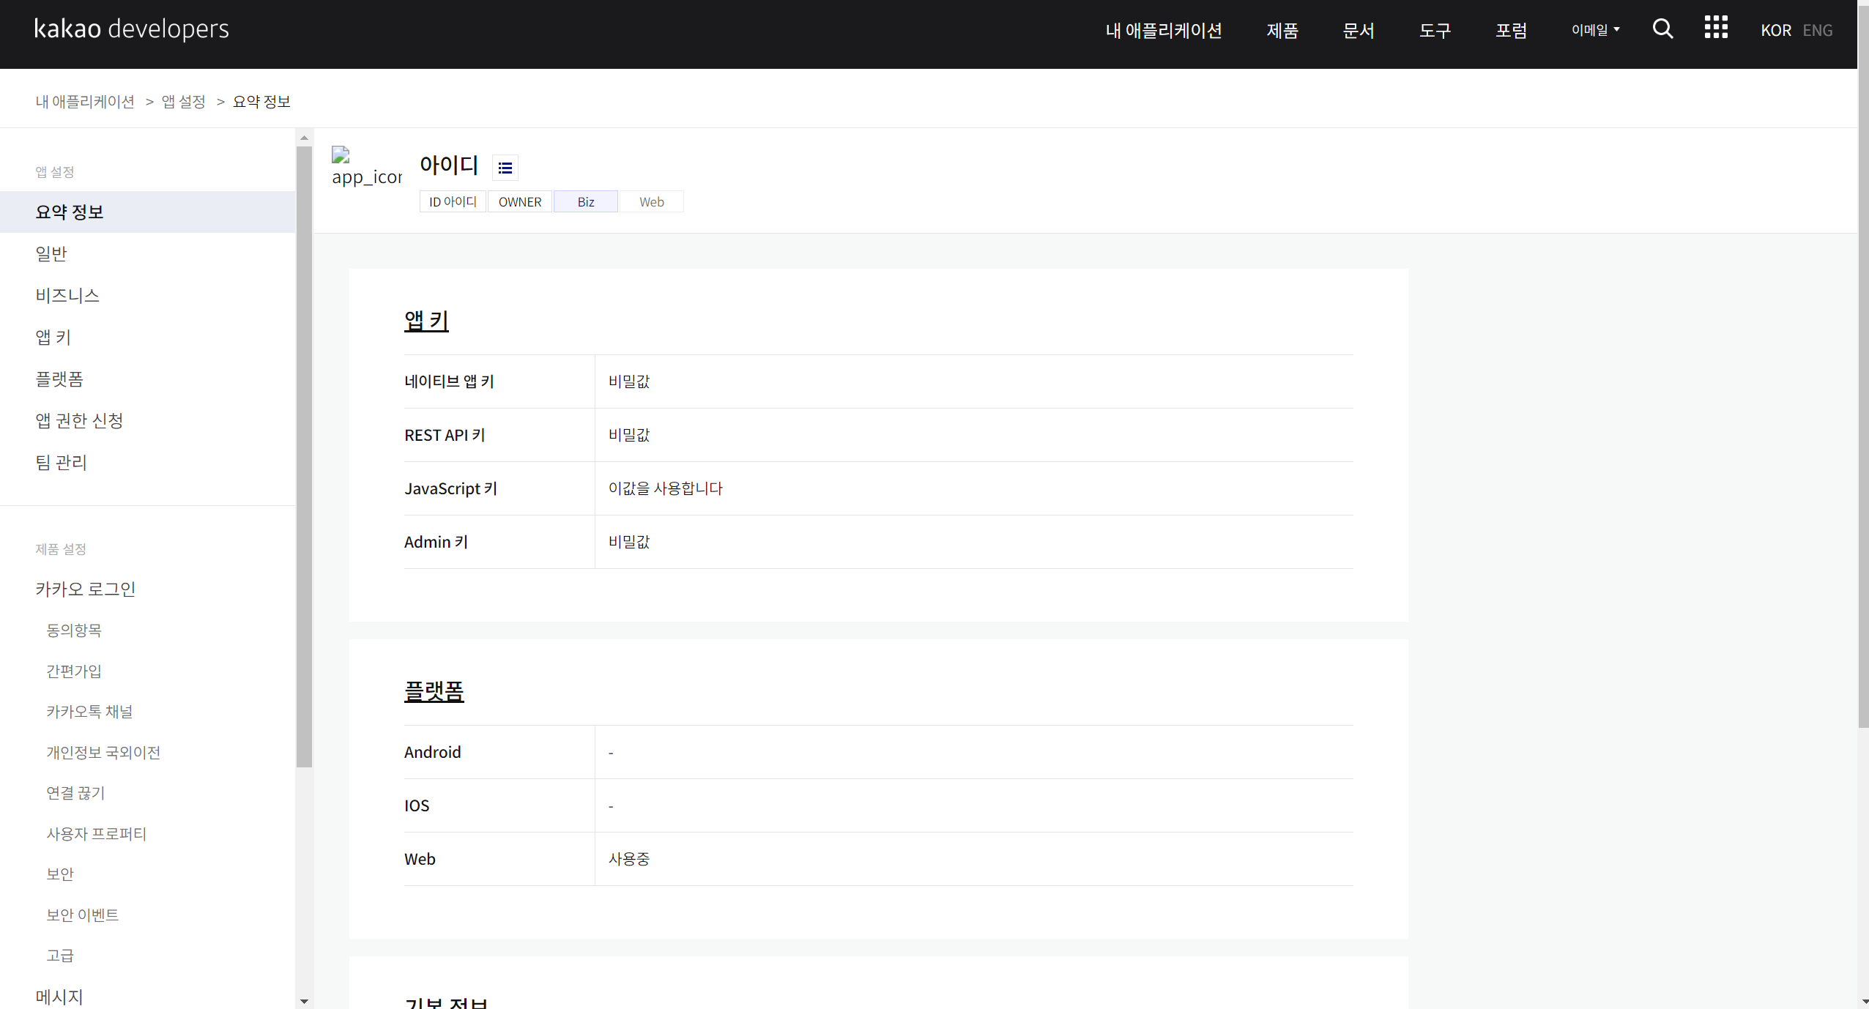1869x1009 pixels.
Task: Select KOR language option
Action: [x=1775, y=30]
